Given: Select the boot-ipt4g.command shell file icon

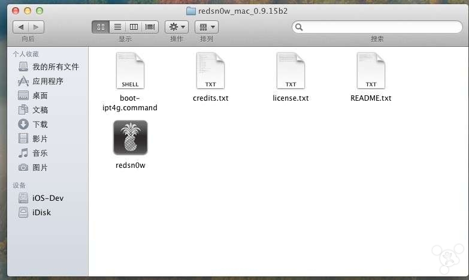Looking at the screenshot, I should pos(130,71).
